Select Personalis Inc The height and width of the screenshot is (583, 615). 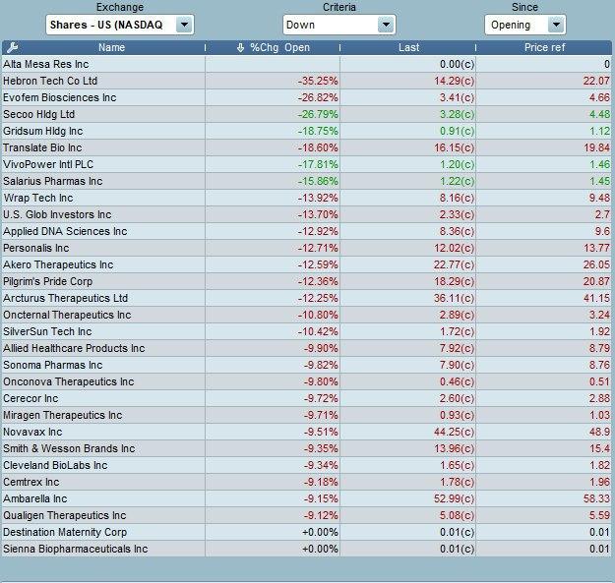(x=36, y=248)
